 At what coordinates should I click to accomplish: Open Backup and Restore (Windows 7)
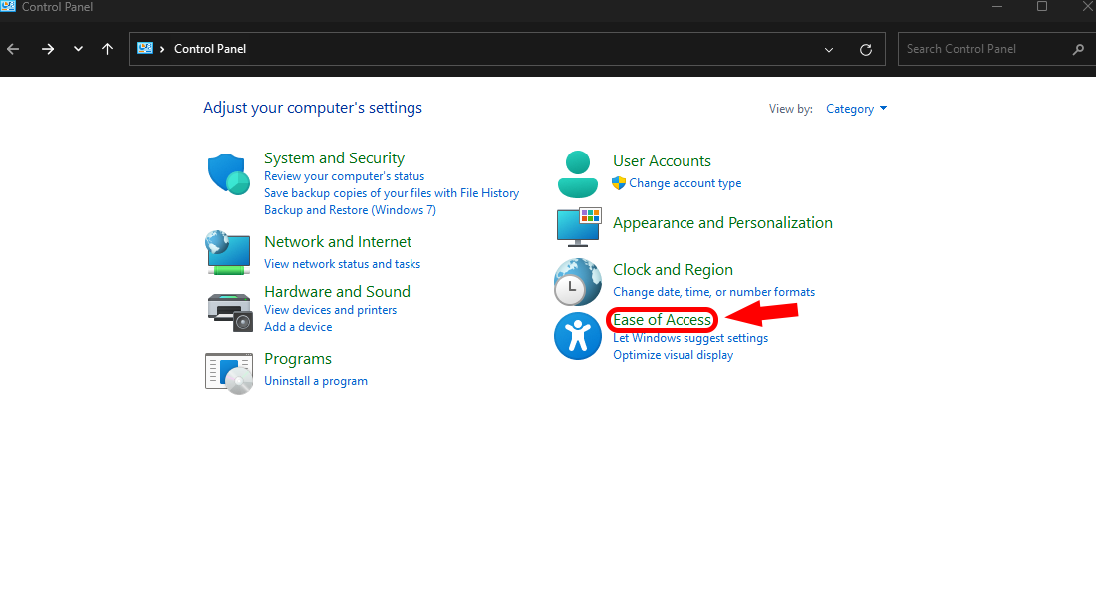350,210
